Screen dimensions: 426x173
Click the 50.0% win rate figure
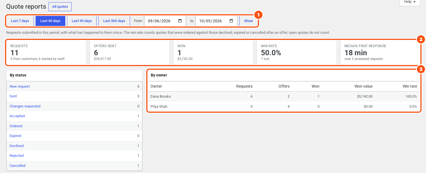point(271,53)
